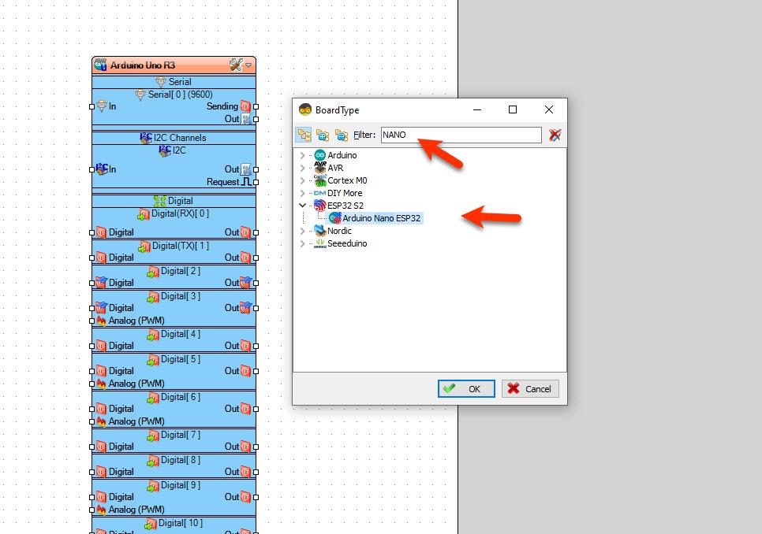Click the clear filter icon beside the filter field
The image size is (762, 534).
[555, 135]
